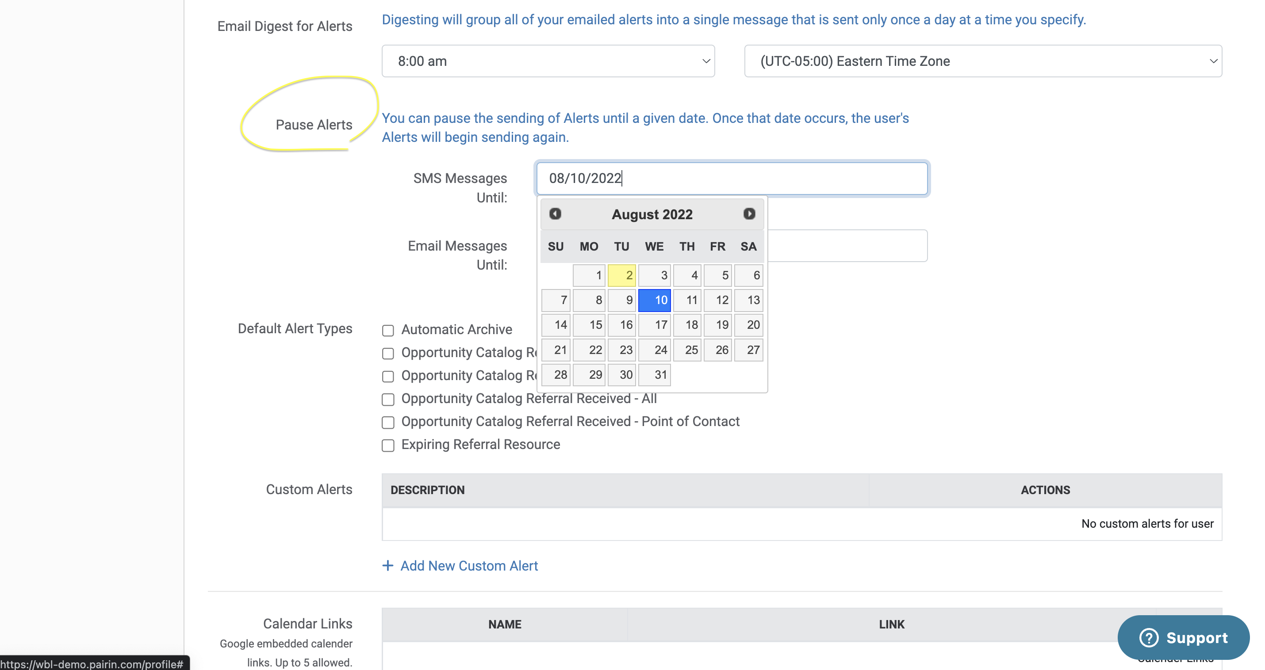Check Referral Received - Point of Contact
Image resolution: width=1265 pixels, height=670 pixels.
point(388,422)
